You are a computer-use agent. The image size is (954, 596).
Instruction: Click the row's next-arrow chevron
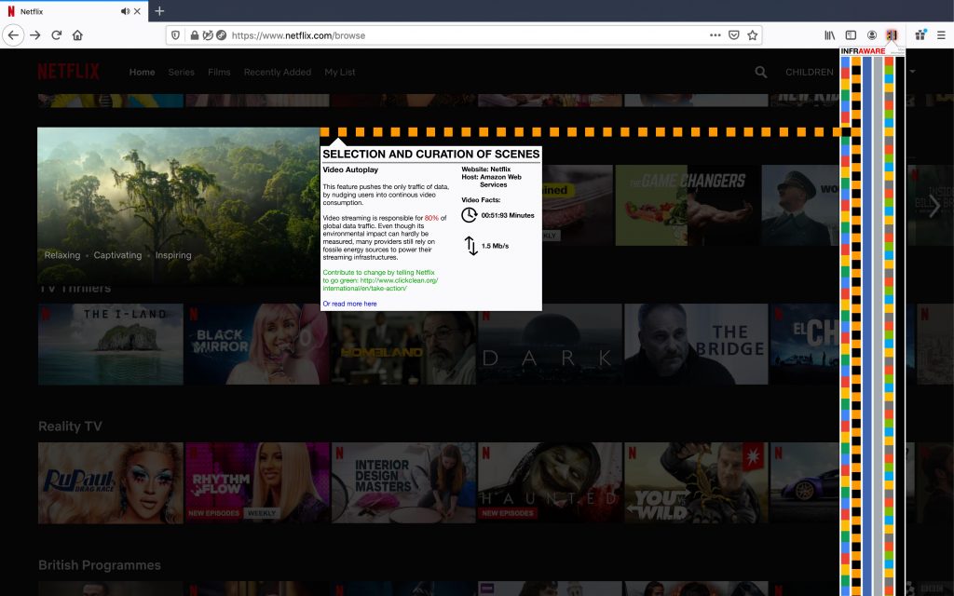point(934,206)
